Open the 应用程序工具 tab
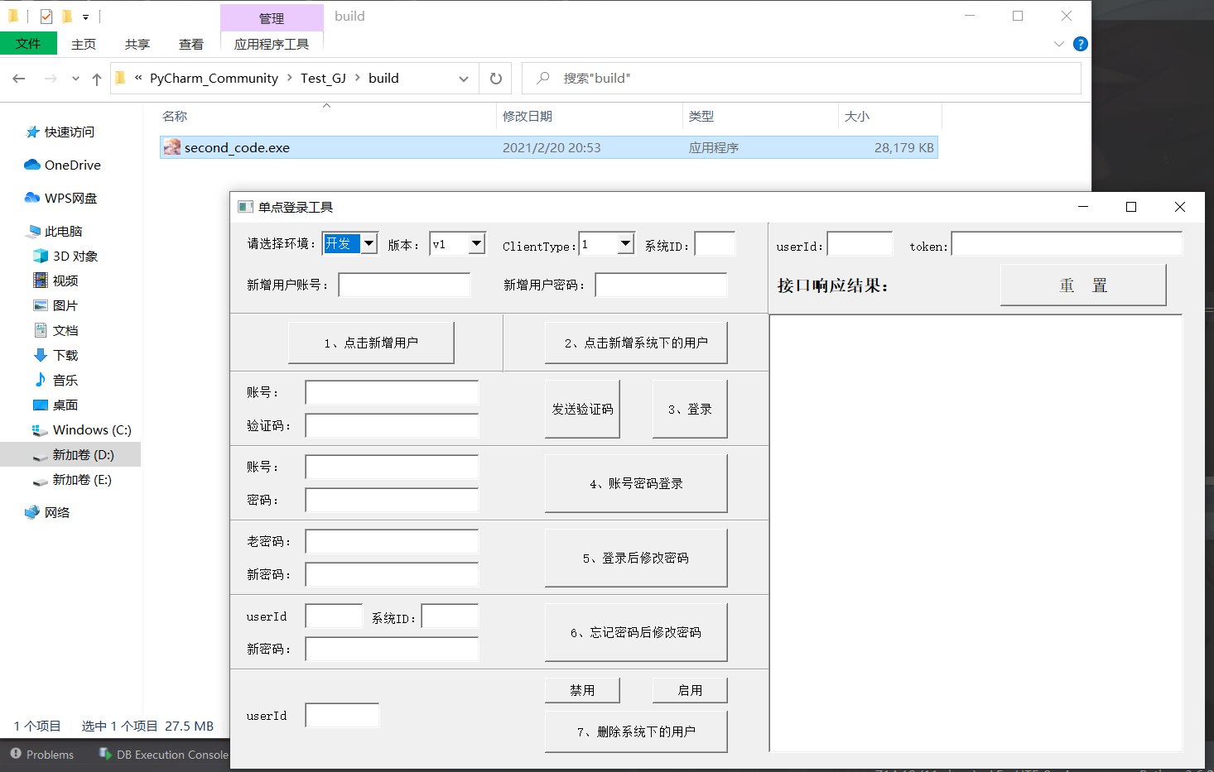1214x772 pixels. click(271, 44)
